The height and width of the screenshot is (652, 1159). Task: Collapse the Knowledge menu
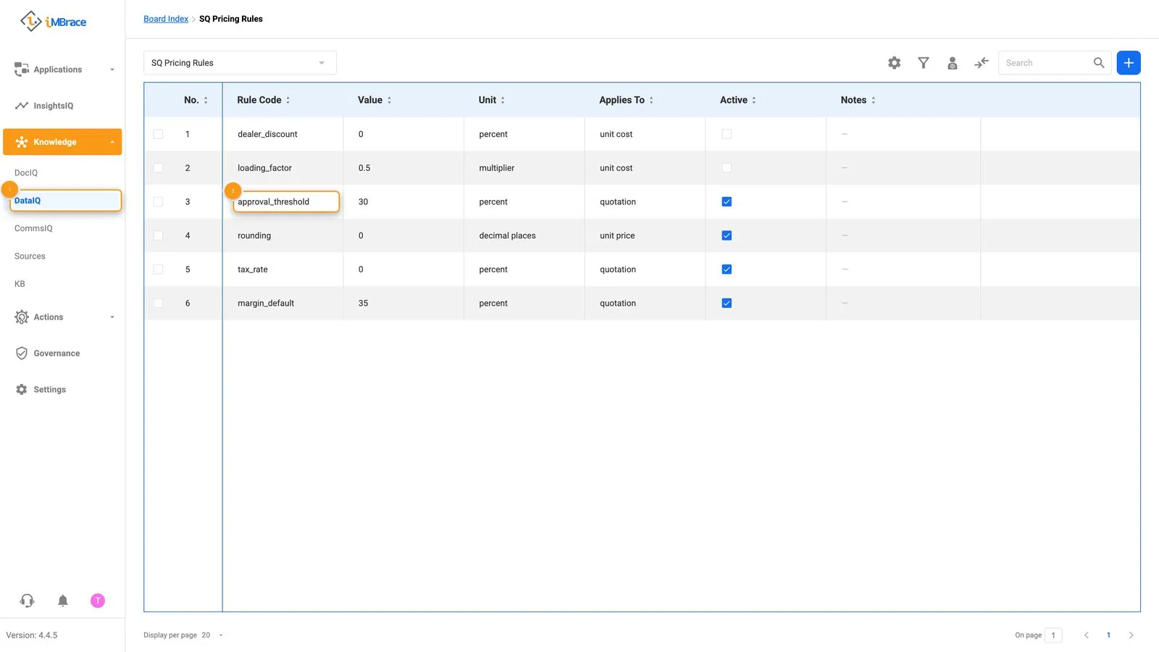point(62,142)
